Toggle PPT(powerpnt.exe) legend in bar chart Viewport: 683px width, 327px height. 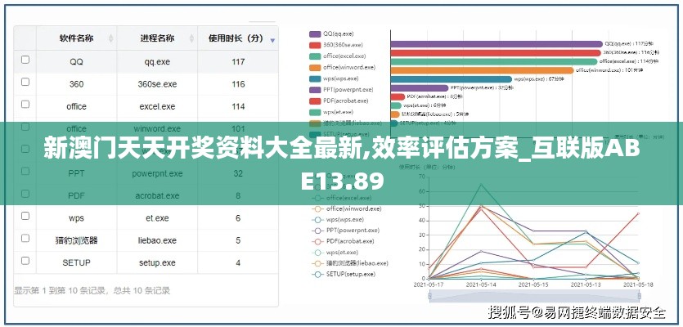341,90
